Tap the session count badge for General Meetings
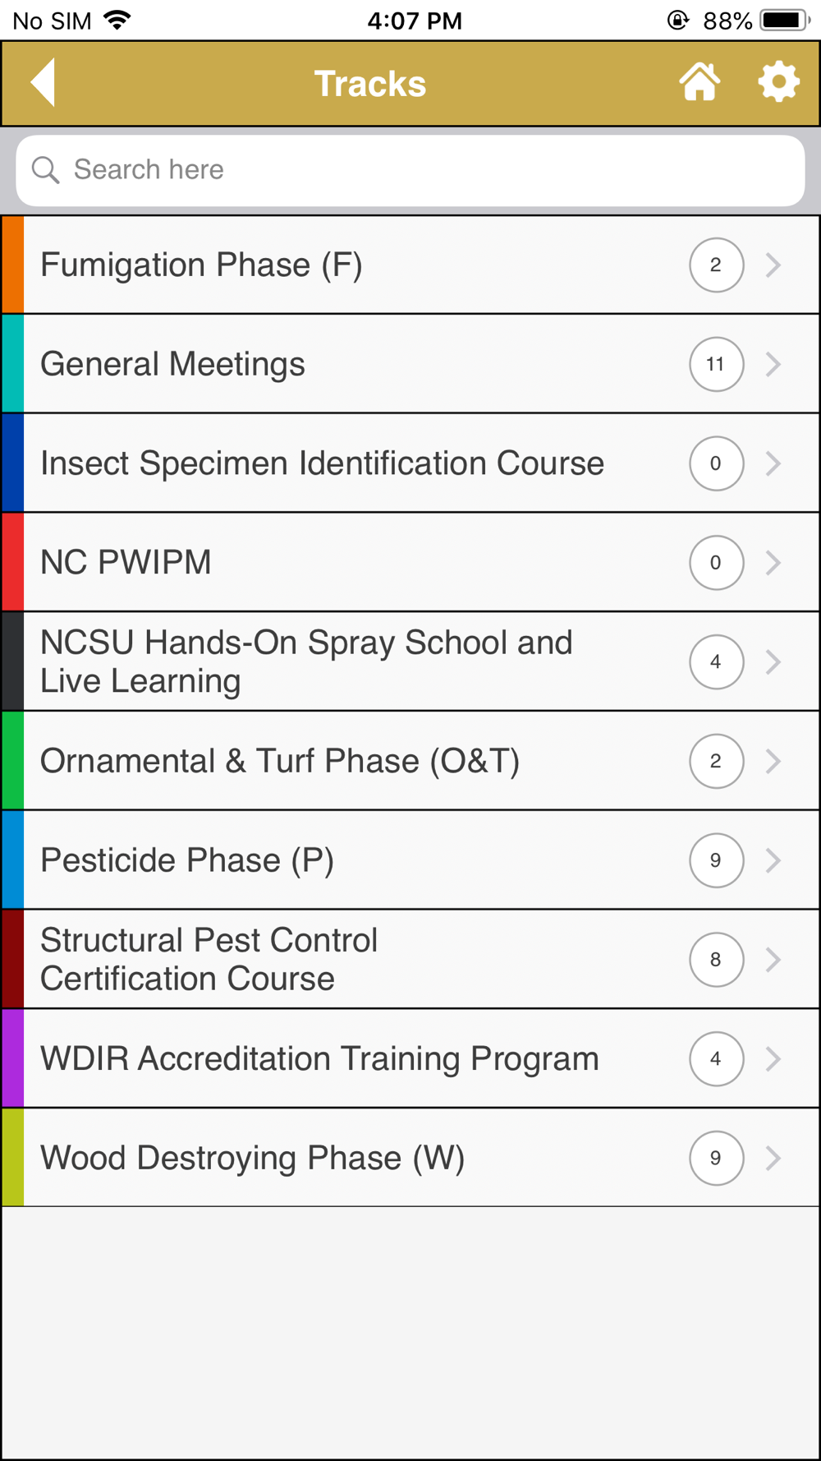The height and width of the screenshot is (1461, 821). pos(716,364)
